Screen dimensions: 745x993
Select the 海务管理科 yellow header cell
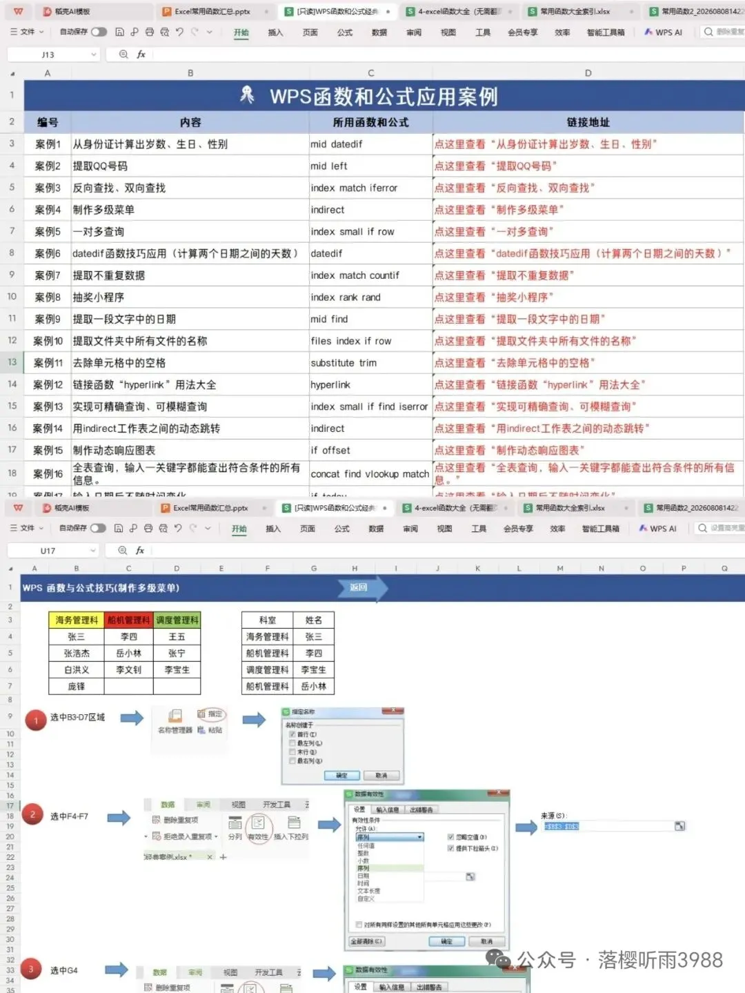coord(77,620)
